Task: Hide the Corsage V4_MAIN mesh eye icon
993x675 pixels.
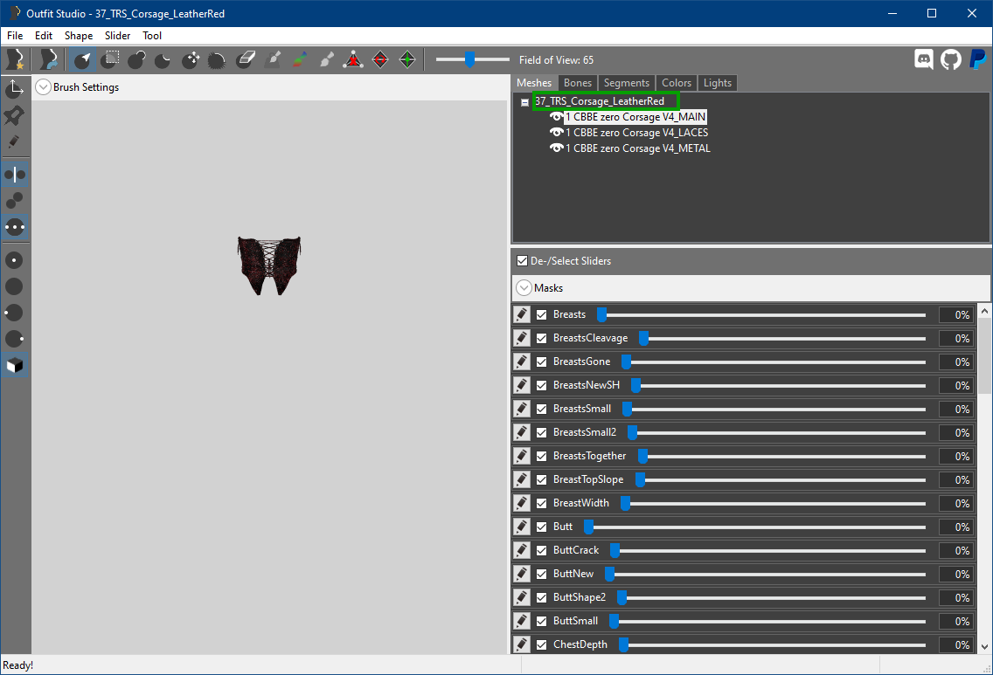Action: (x=557, y=117)
